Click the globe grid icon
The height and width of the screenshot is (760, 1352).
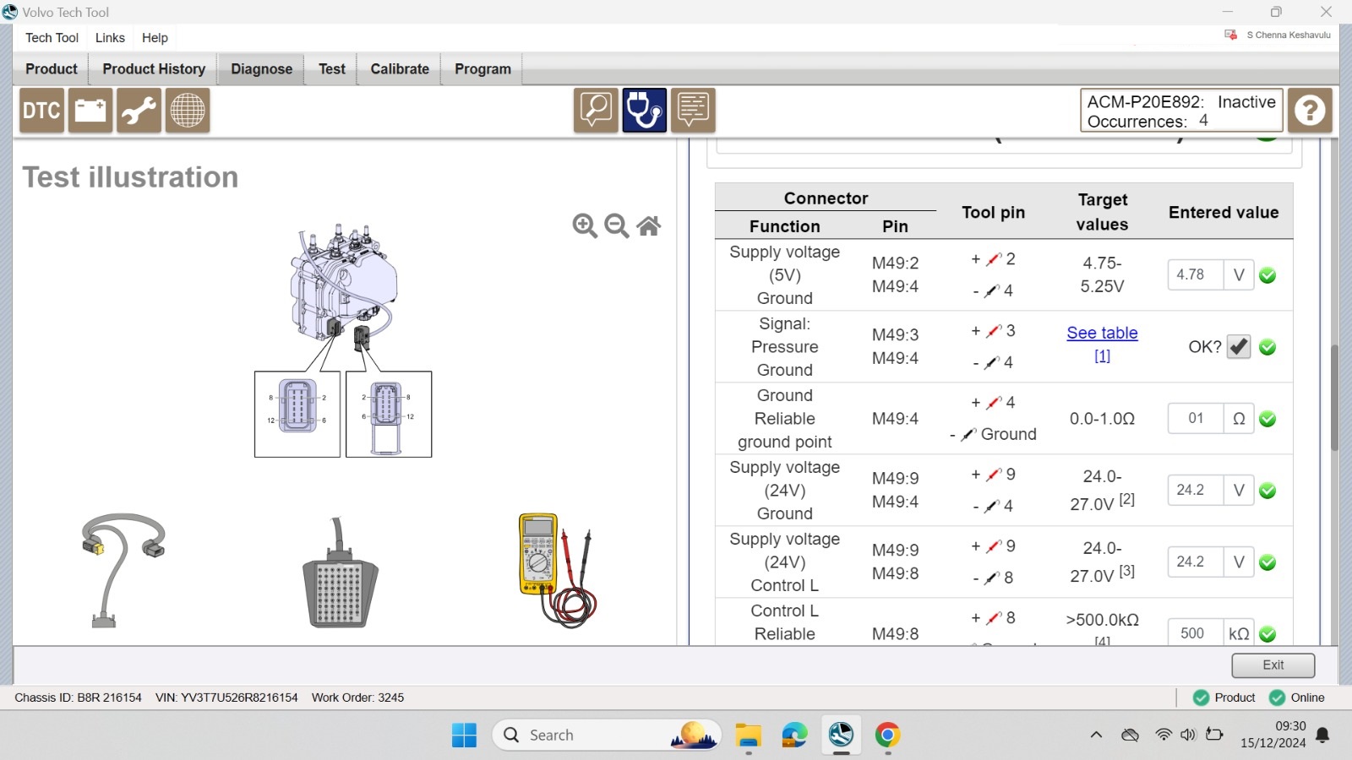coord(188,111)
